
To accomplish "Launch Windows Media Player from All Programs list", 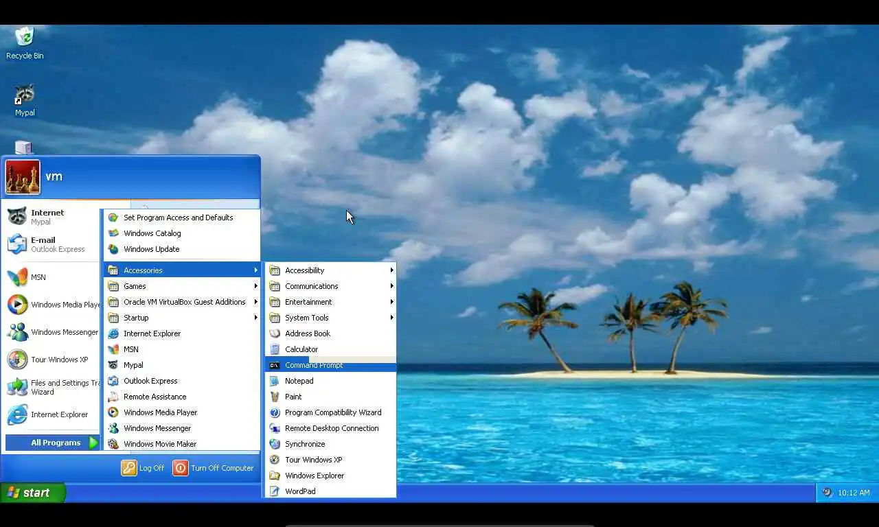I will 182,412.
